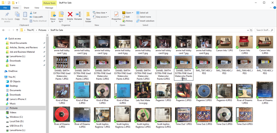Screen dimensions: 277x133
Task: Open the File tab
Action: (x=5, y=8)
